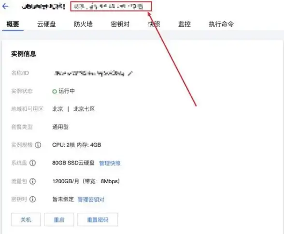
Task: Click the 关机 button
Action: point(26,219)
